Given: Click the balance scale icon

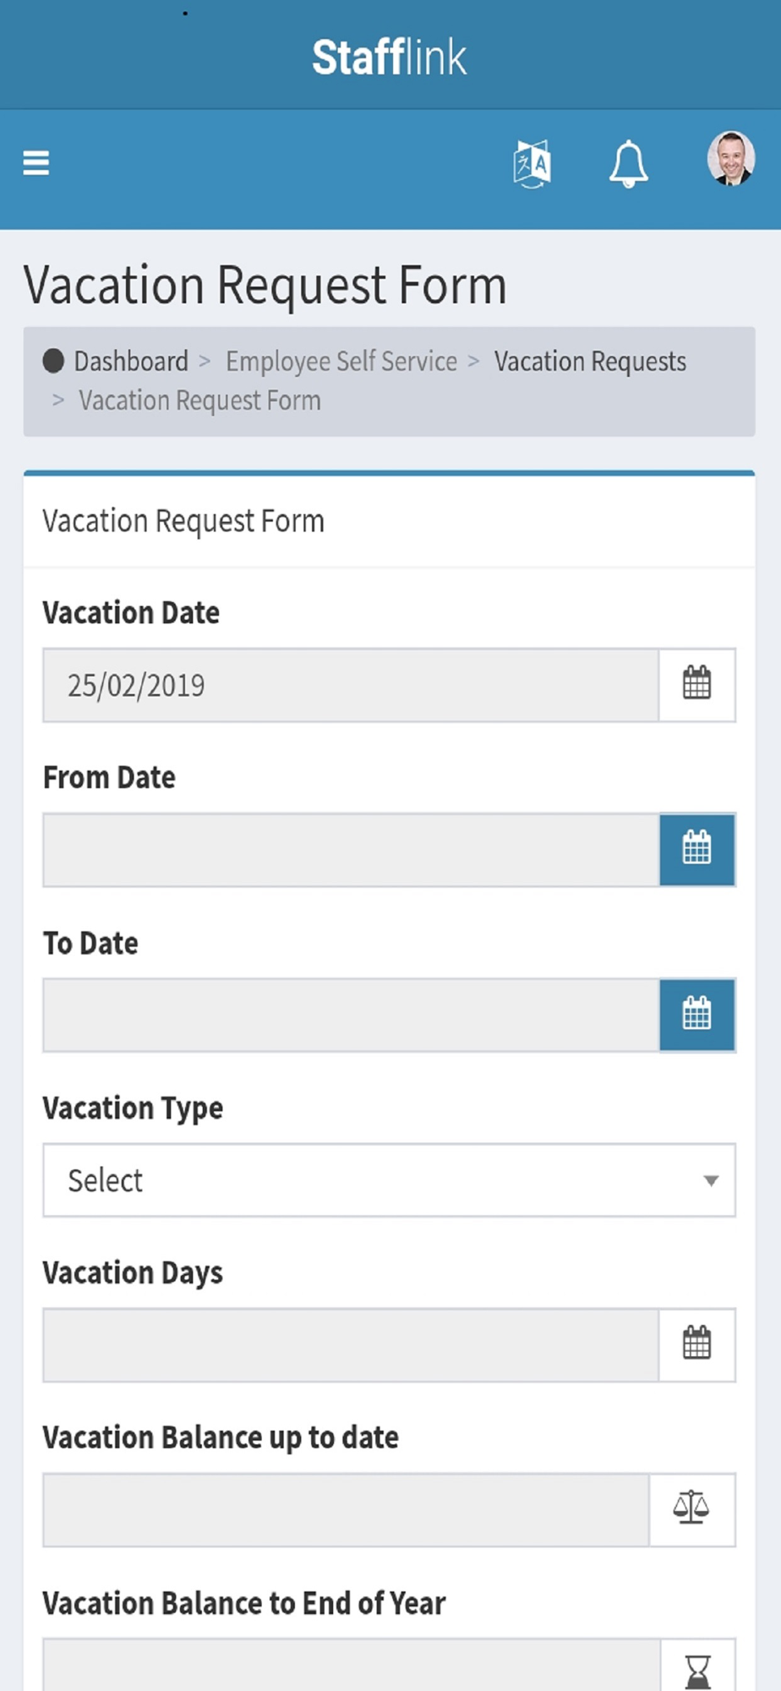Looking at the screenshot, I should click(x=691, y=1509).
